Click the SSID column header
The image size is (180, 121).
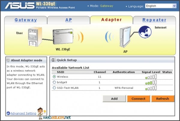point(61,72)
